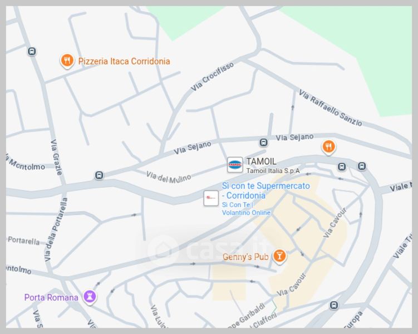The image size is (418, 334).
Task: Click the Via della Portarella street label
Action: coord(56,229)
